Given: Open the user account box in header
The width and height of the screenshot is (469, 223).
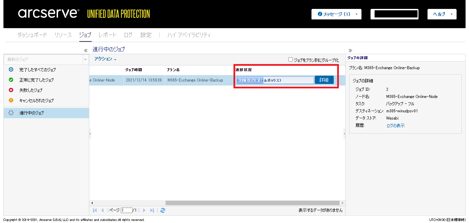Looking at the screenshot, I should pyautogui.click(x=394, y=14).
